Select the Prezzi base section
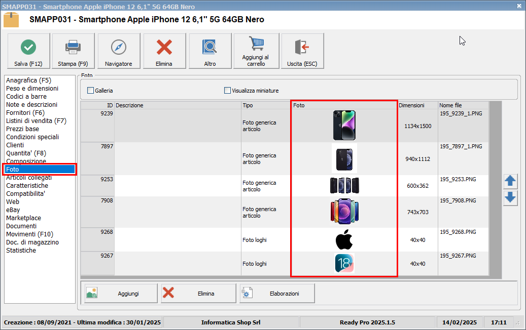Image resolution: width=526 pixels, height=330 pixels. 22,129
